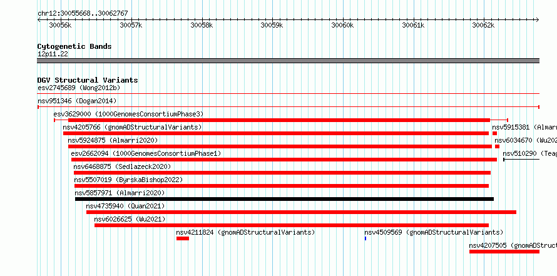Click the 30061k ruler tick label
Image resolution: width=557 pixels, height=276 pixels.
pos(413,25)
